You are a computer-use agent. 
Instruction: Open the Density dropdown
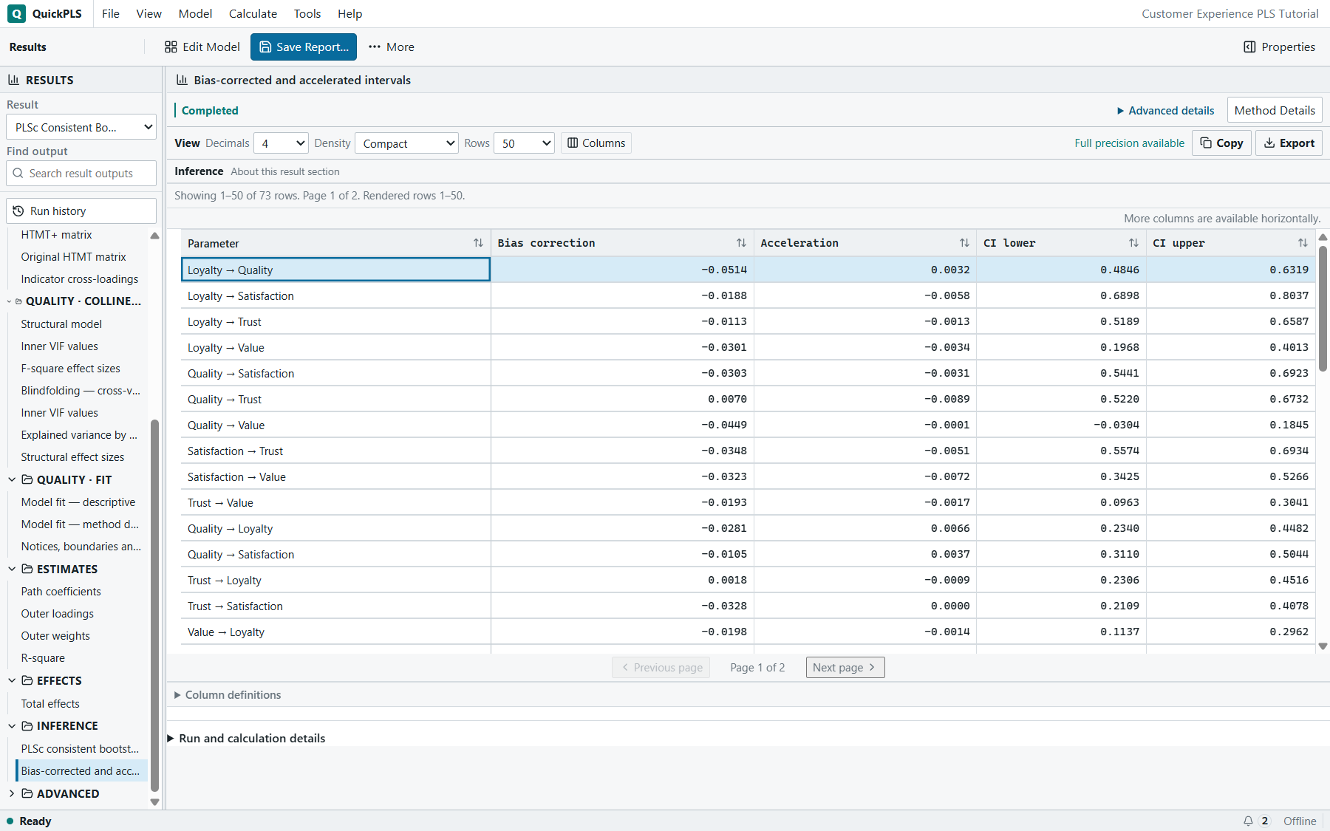(406, 143)
